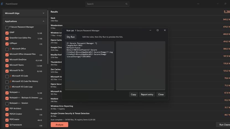Uncheck the Microsoft OneDrive checkbox

[7, 60]
